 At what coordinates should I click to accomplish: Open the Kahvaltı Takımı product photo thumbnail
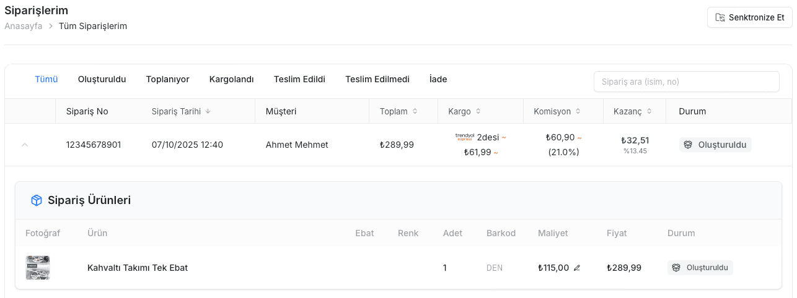[x=38, y=268]
